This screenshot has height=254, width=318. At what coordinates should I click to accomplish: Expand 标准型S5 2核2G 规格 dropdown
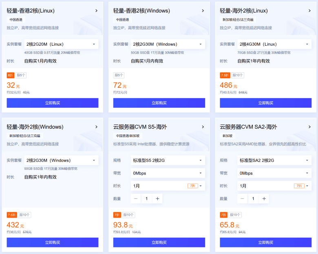click(168, 160)
